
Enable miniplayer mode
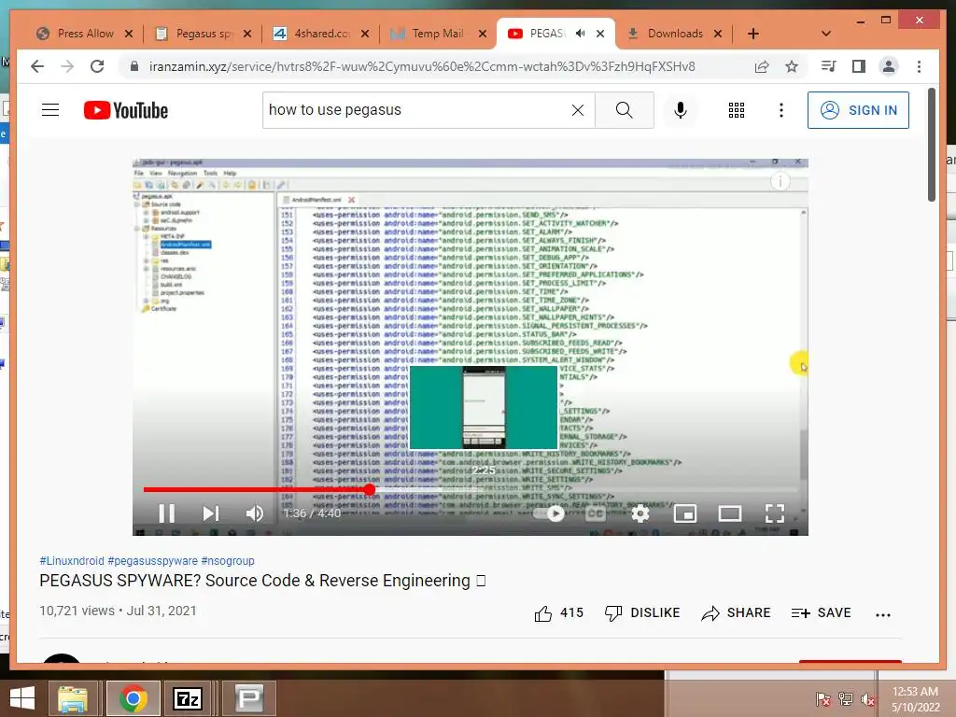coord(684,514)
